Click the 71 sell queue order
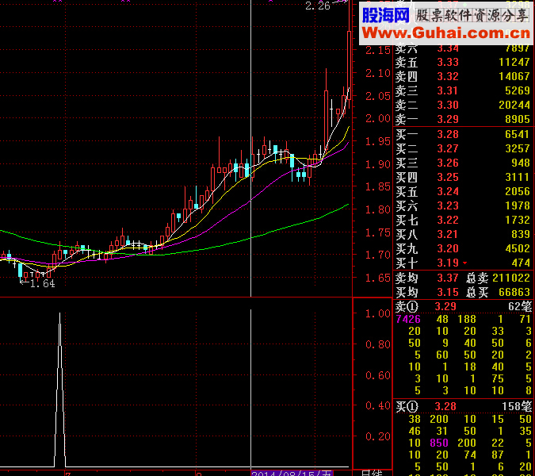535x476 pixels. (525, 320)
